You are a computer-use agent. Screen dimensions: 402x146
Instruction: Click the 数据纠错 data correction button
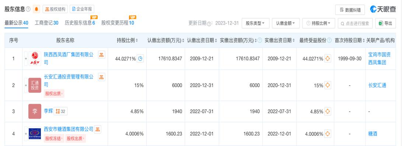(350, 10)
